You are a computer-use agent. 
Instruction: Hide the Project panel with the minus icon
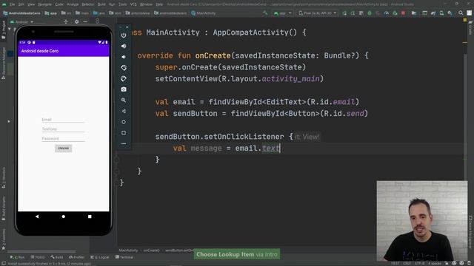(x=85, y=21)
